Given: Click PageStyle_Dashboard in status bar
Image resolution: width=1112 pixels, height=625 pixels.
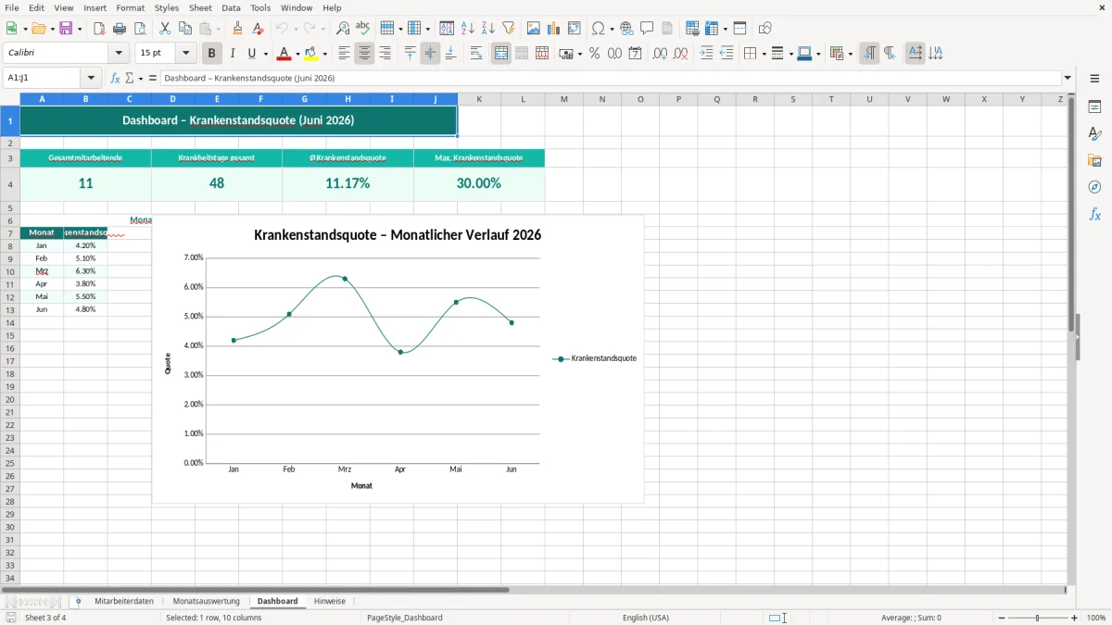Looking at the screenshot, I should [x=404, y=618].
